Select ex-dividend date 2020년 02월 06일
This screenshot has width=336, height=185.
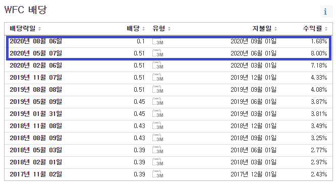coord(36,66)
